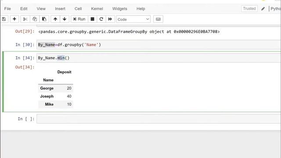This screenshot has width=281, height=158.
Task: Open the Kernel menu
Action: pos(97,9)
